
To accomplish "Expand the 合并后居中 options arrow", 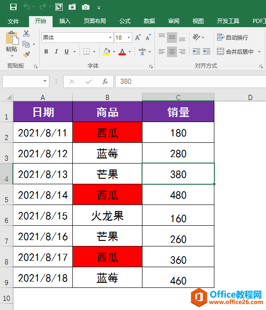I will pyautogui.click(x=259, y=52).
